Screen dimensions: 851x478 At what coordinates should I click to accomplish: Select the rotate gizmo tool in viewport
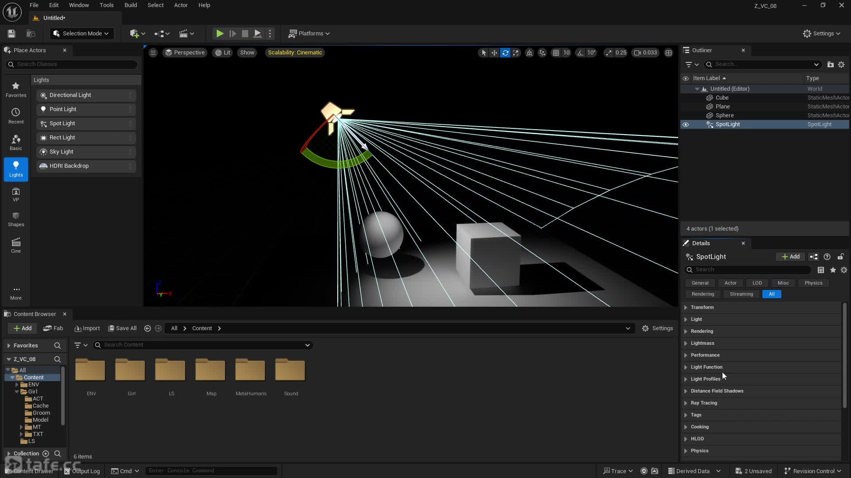[505, 53]
